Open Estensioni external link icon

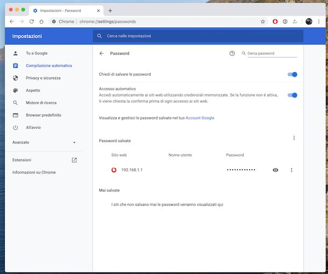(74, 160)
